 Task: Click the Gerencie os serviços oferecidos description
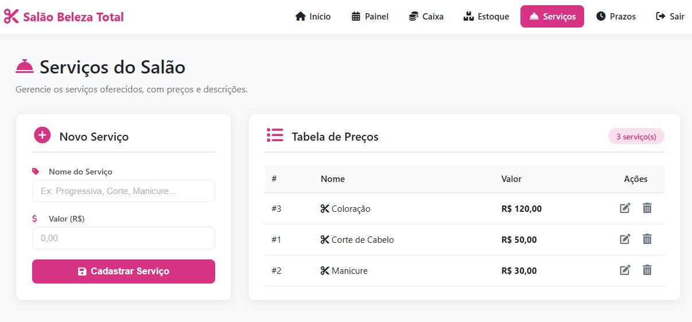(x=131, y=90)
